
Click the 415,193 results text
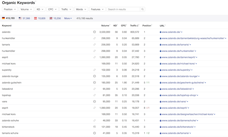click(85, 18)
